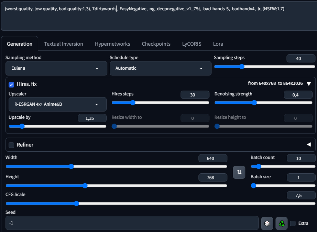Click the 'Hires. fix' label text

(27, 84)
